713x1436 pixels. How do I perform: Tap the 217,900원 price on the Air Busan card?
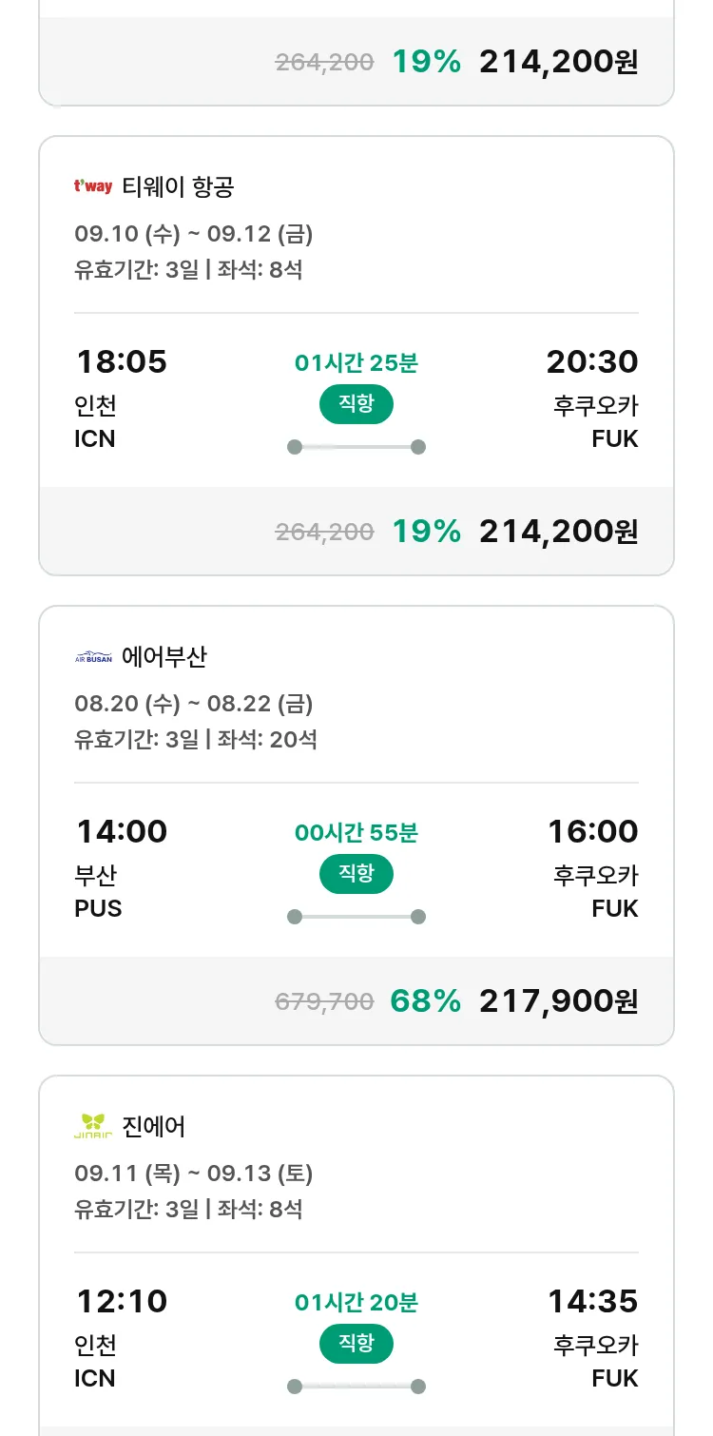(558, 1000)
